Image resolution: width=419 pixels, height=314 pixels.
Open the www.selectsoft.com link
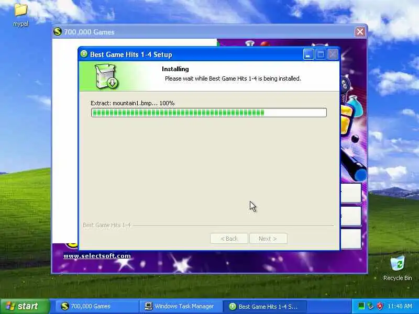coord(97,256)
